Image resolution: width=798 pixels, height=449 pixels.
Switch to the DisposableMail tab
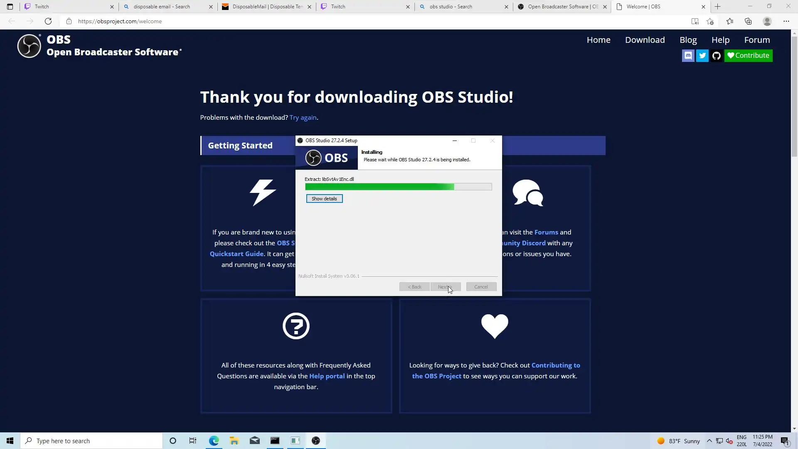pos(266,7)
